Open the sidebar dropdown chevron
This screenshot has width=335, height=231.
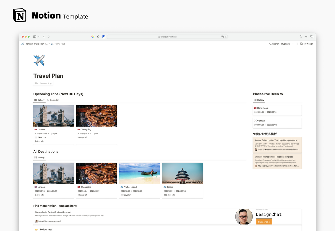pos(39,37)
